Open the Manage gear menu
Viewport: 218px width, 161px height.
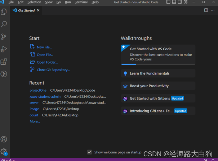tap(4, 152)
